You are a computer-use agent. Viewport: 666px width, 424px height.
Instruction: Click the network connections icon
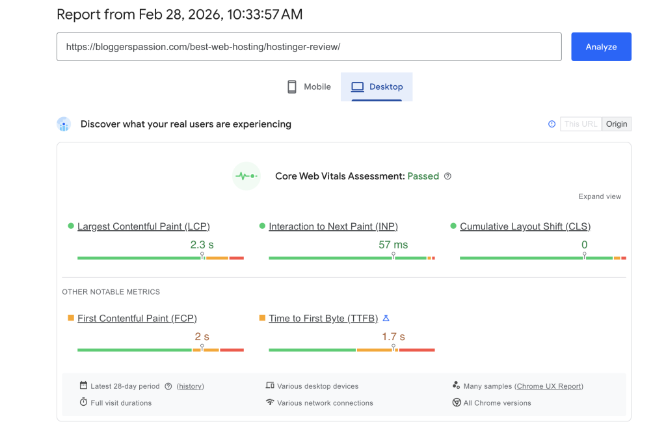(269, 403)
